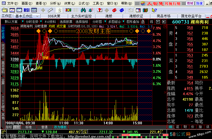Open the 查看(V) menu
The height and width of the screenshot is (139, 212).
[41, 3]
